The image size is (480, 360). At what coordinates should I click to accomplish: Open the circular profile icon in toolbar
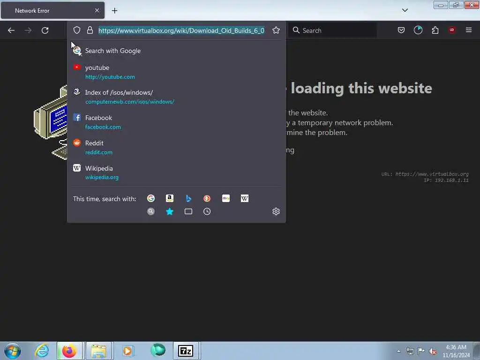pyautogui.click(x=418, y=30)
